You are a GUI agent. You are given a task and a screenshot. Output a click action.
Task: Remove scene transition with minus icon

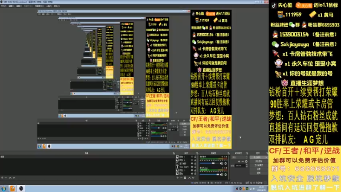(243, 162)
